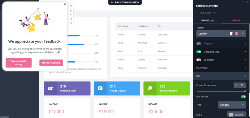Click Take me to the survey button
This screenshot has height=118, width=250.
point(19,63)
